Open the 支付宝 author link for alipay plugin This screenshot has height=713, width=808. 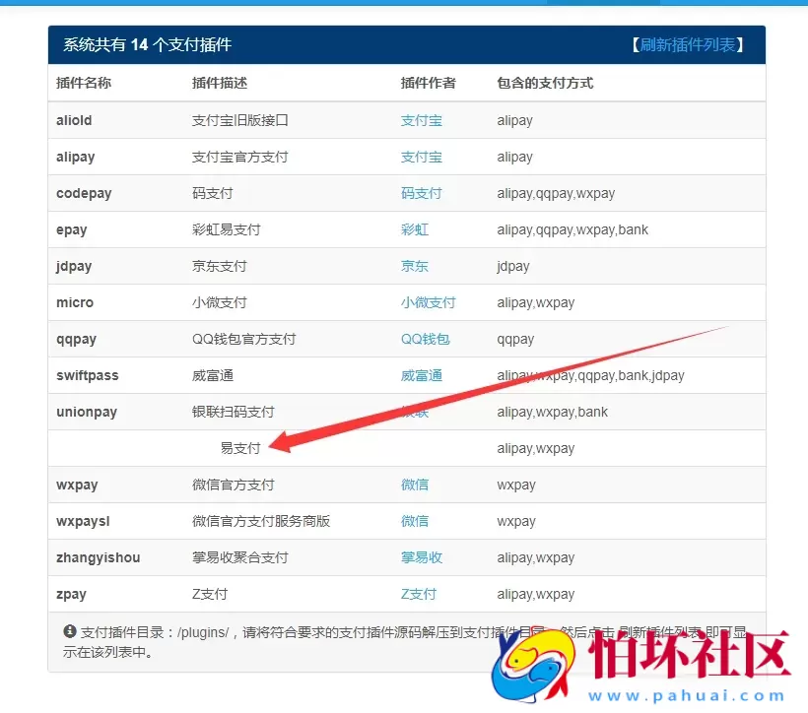pos(422,157)
